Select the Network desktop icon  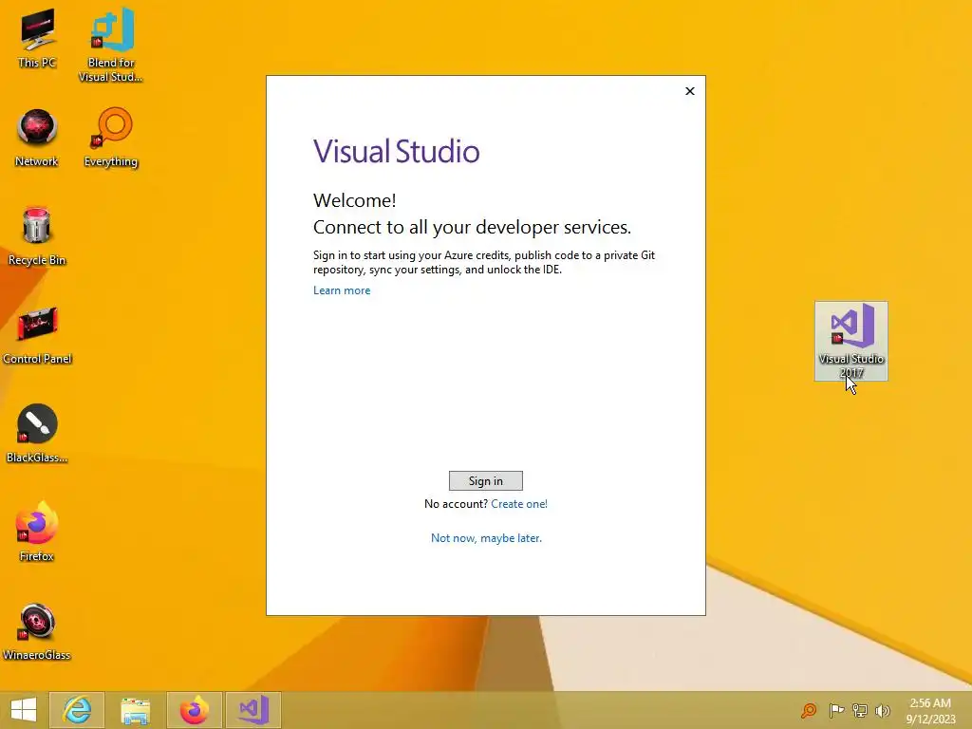37,138
